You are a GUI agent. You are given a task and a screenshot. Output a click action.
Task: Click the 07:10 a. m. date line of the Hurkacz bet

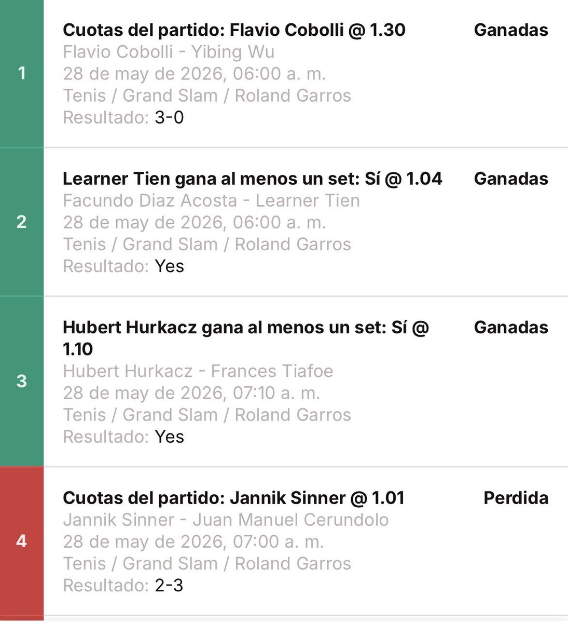(191, 393)
